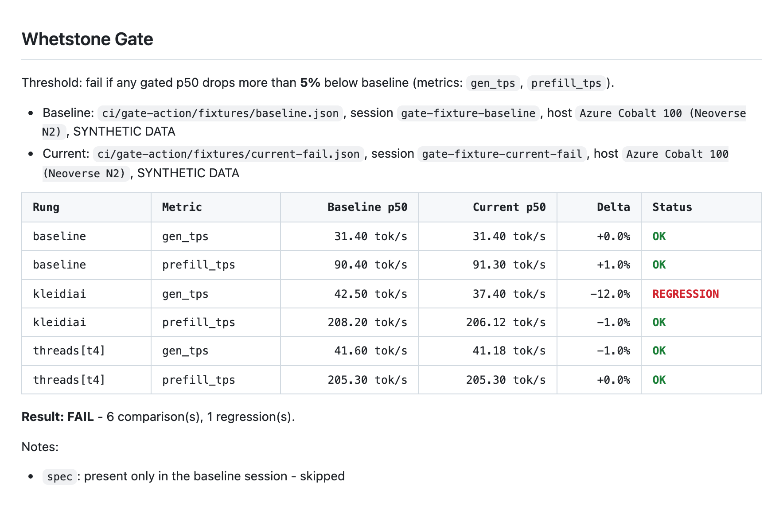Select baseline.json fixture path code
Screen dimensions: 783x522
coord(220,113)
